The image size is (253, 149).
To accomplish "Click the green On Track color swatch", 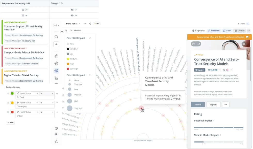I will pyautogui.click(x=12, y=93).
